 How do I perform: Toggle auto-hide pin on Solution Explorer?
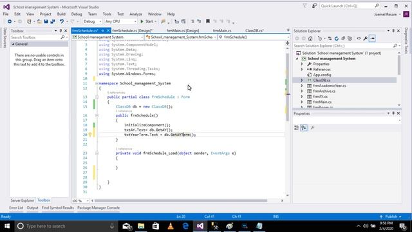click(393, 31)
